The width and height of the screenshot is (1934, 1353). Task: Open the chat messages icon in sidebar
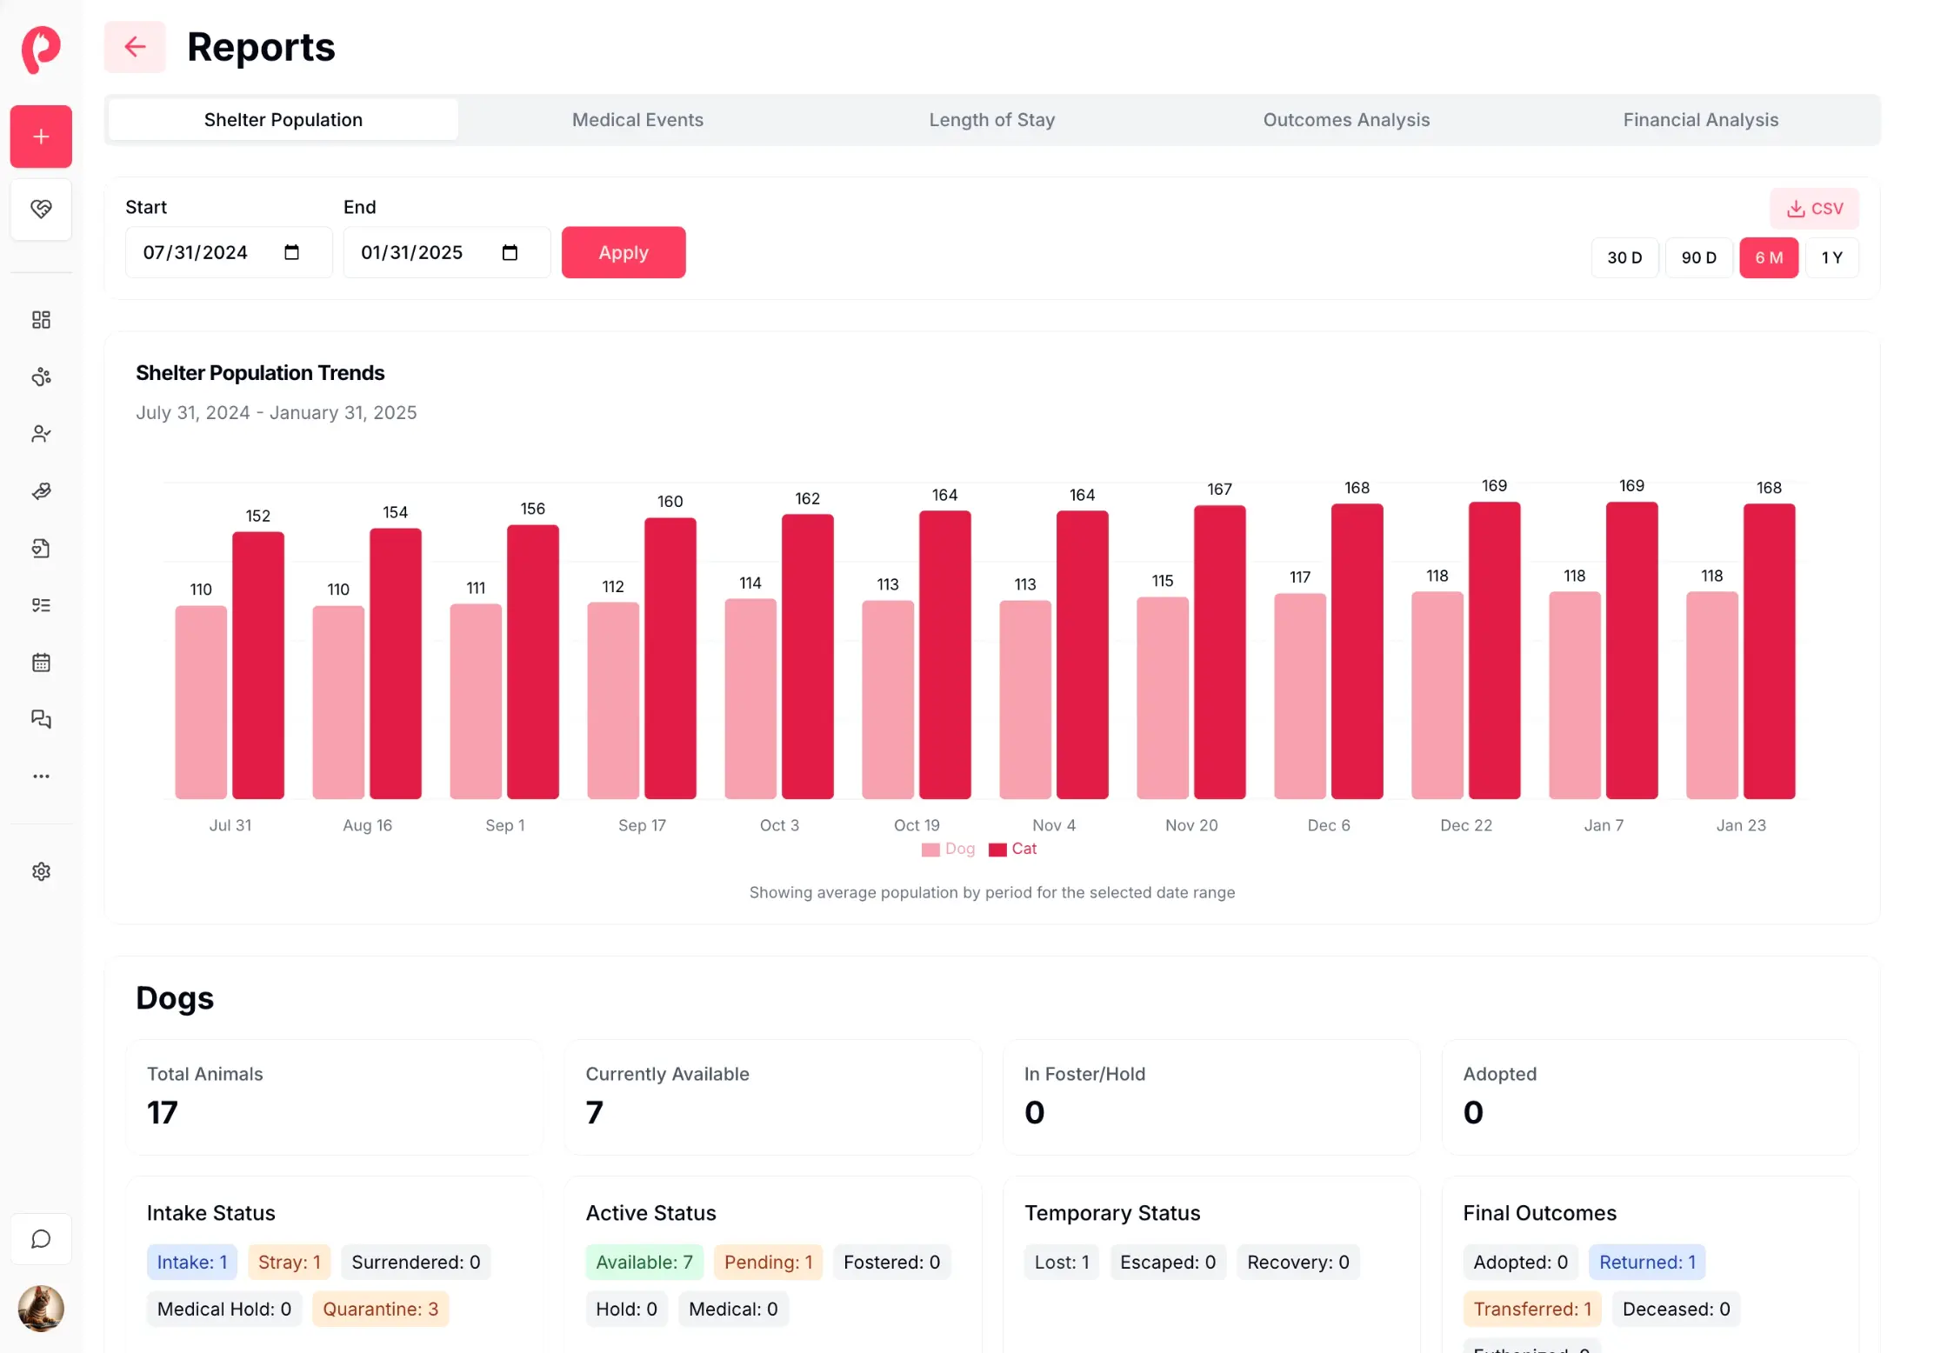[41, 719]
